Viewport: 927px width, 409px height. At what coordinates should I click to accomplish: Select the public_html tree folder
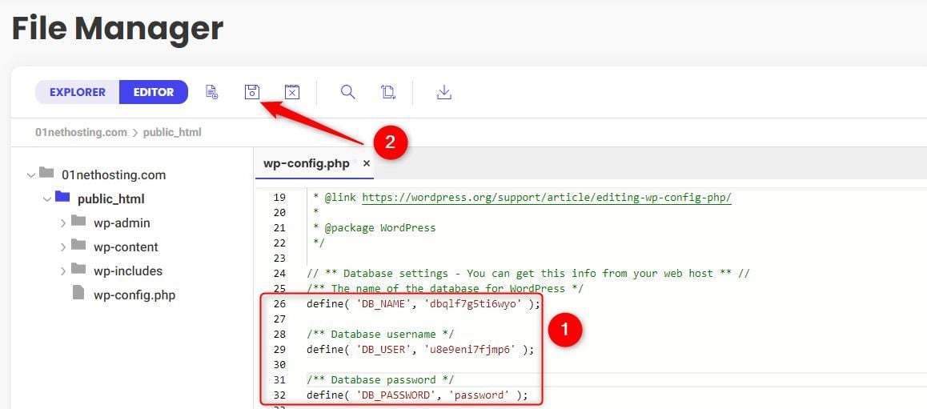tap(111, 199)
